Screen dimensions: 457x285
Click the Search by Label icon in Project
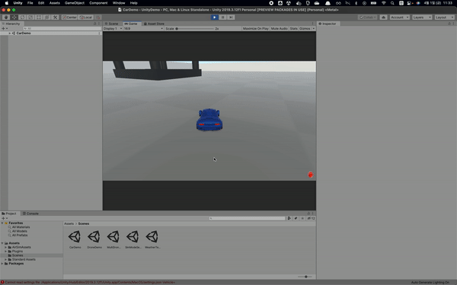(296, 218)
